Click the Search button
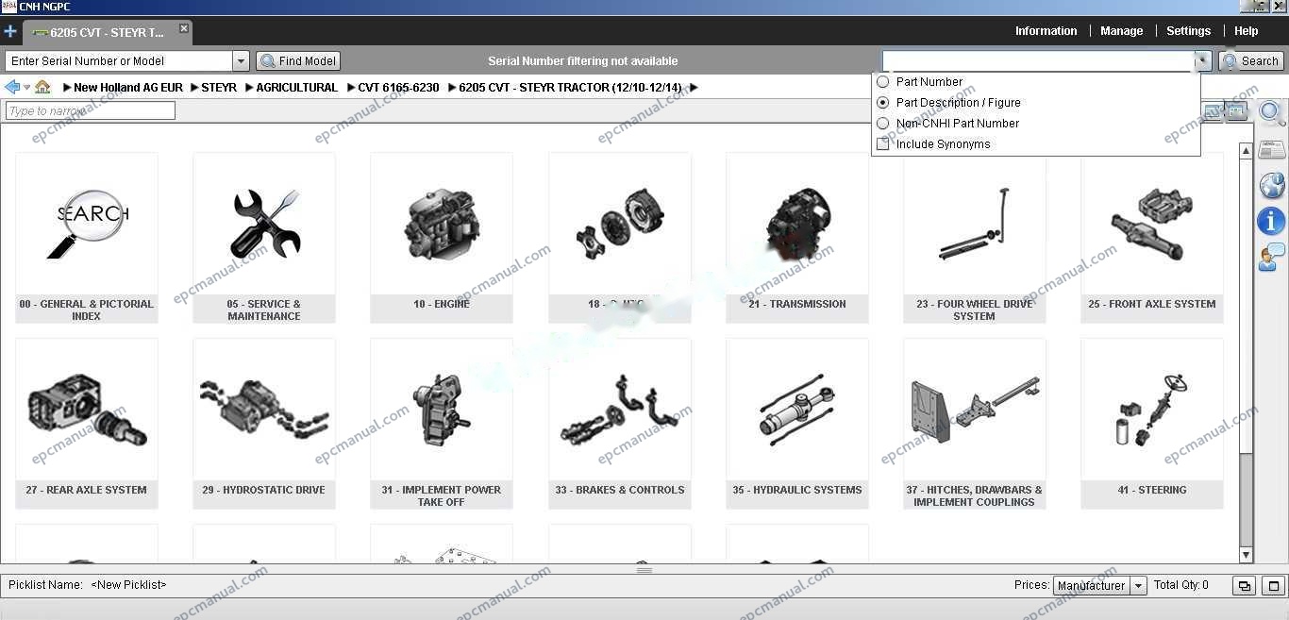This screenshot has height=620, width=1289. click(1251, 61)
